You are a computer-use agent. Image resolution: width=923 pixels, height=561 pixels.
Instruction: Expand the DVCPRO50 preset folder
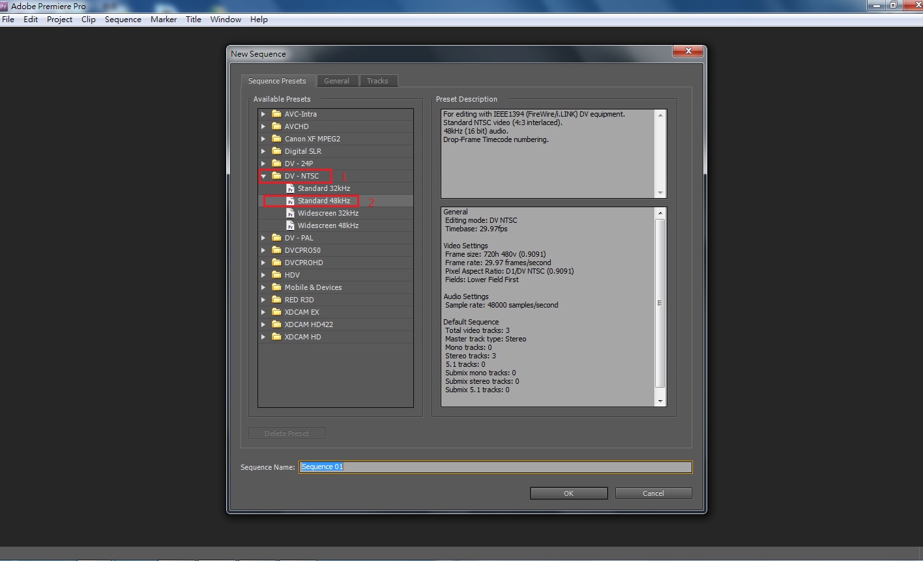263,250
